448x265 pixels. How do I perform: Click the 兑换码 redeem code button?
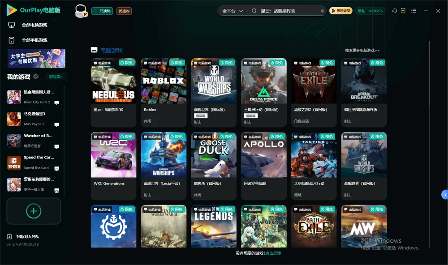click(x=102, y=11)
